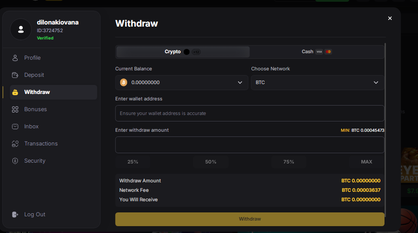Choose the 75% amount option
418x233 pixels.
pyautogui.click(x=289, y=162)
